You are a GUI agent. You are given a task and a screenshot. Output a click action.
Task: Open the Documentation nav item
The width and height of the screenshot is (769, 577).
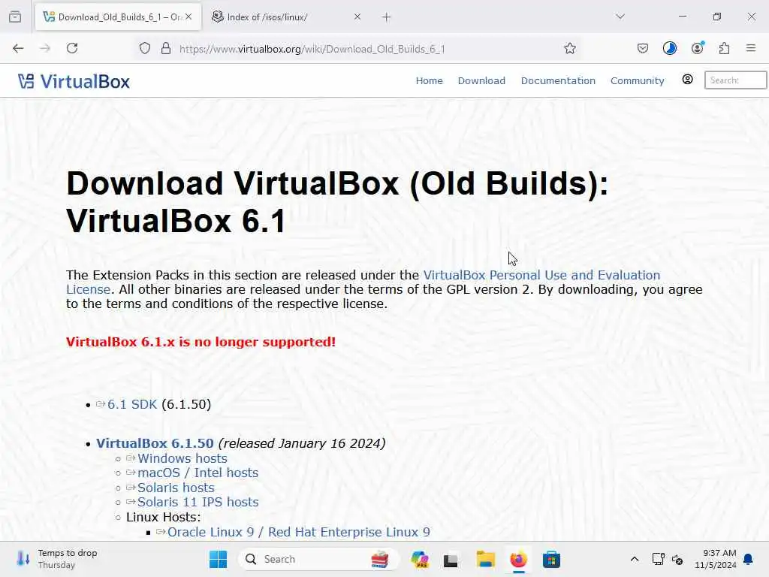(558, 80)
